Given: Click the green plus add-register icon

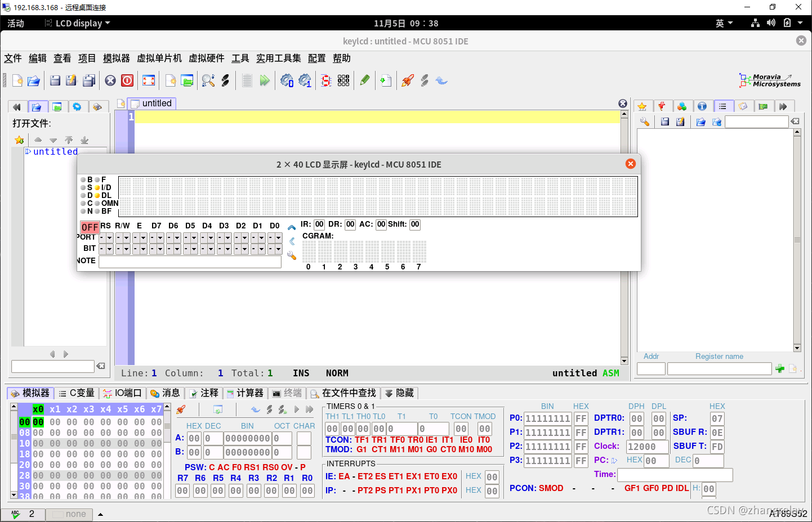Looking at the screenshot, I should tap(780, 368).
